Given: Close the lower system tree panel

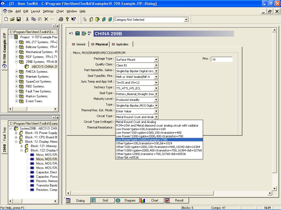Looking at the screenshot, I should [57, 118].
